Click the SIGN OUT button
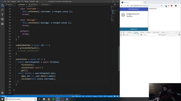This screenshot has height=101, width=181. pos(134,29)
